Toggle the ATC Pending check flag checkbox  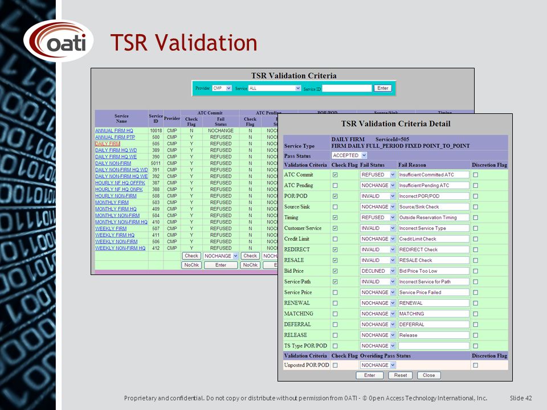tap(335, 186)
